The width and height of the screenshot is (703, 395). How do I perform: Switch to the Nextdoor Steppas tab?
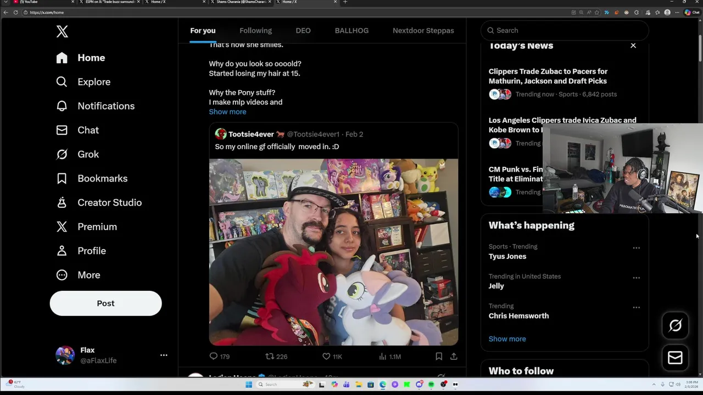[x=423, y=31]
